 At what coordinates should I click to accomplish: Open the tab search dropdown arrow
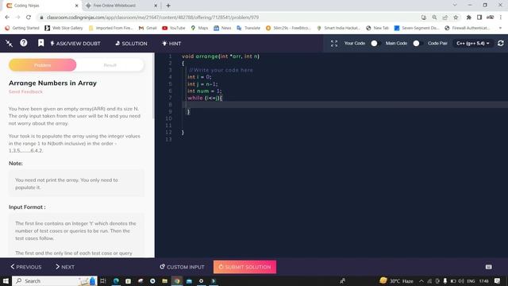(x=455, y=6)
